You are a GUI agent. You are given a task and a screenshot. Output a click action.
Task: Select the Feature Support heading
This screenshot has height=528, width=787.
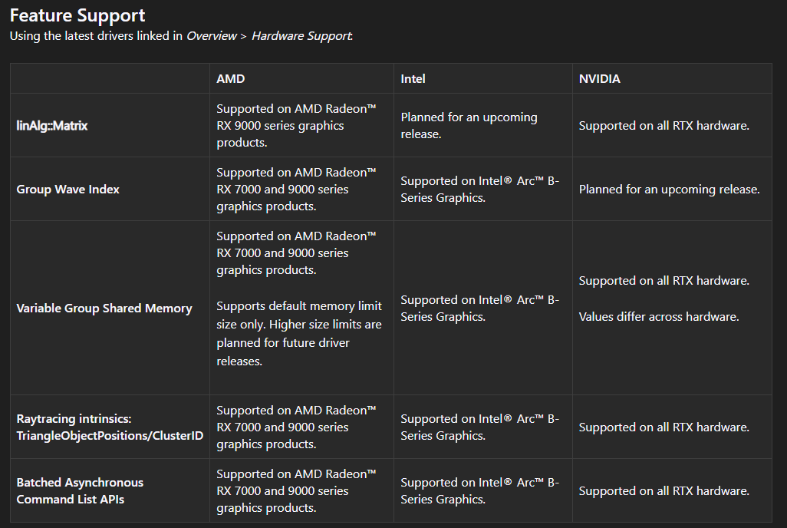click(x=77, y=15)
